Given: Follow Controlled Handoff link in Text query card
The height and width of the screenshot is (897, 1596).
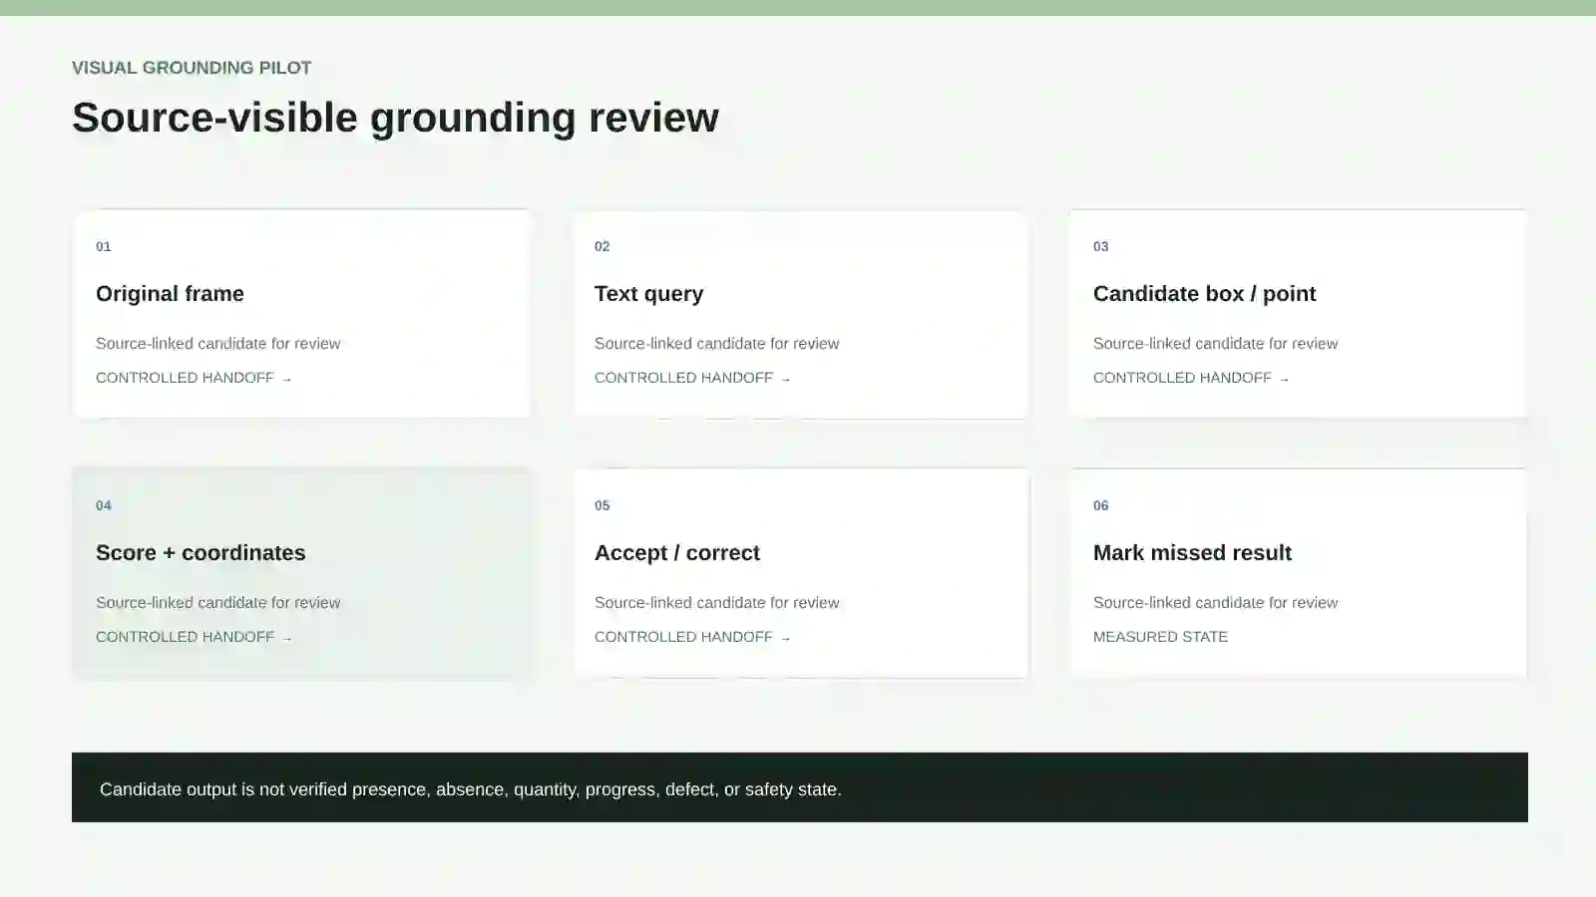Looking at the screenshot, I should click(x=692, y=378).
